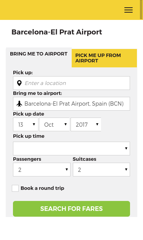Click the Enter a location field
The width and height of the screenshot is (143, 240).
(x=72, y=83)
